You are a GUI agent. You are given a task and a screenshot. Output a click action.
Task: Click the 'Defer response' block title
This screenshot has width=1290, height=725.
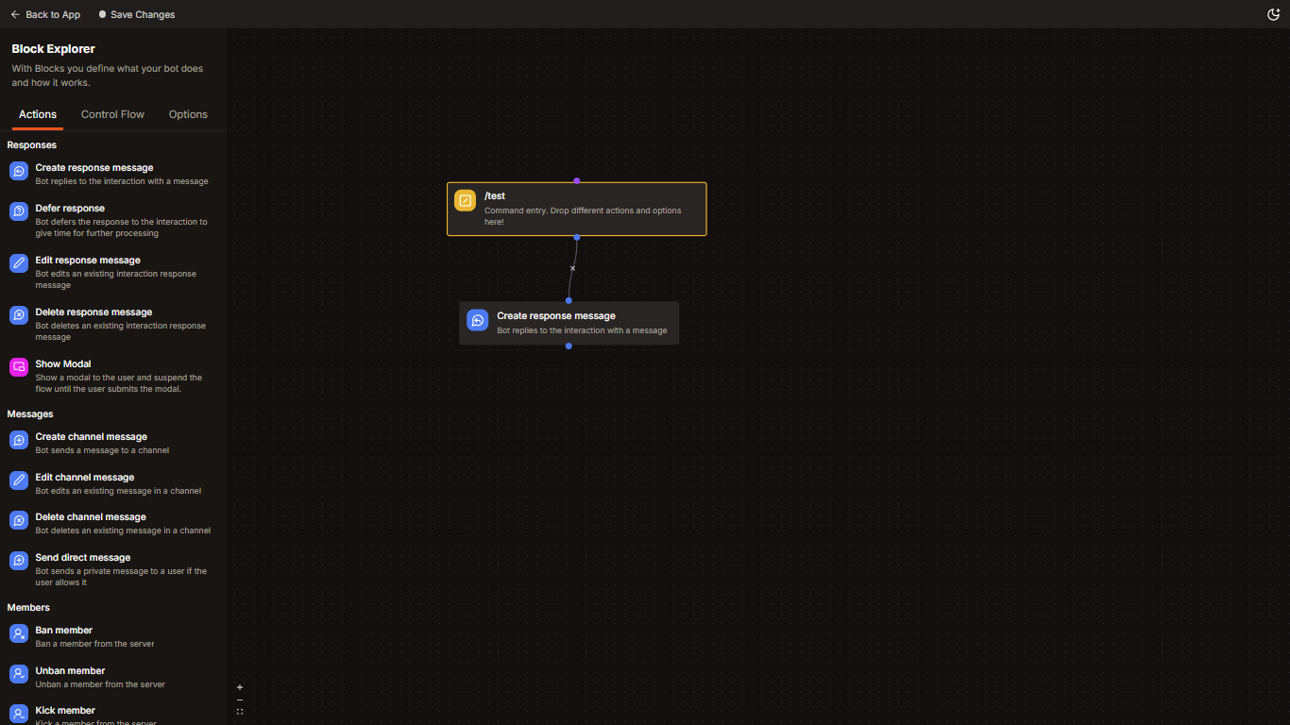click(70, 208)
